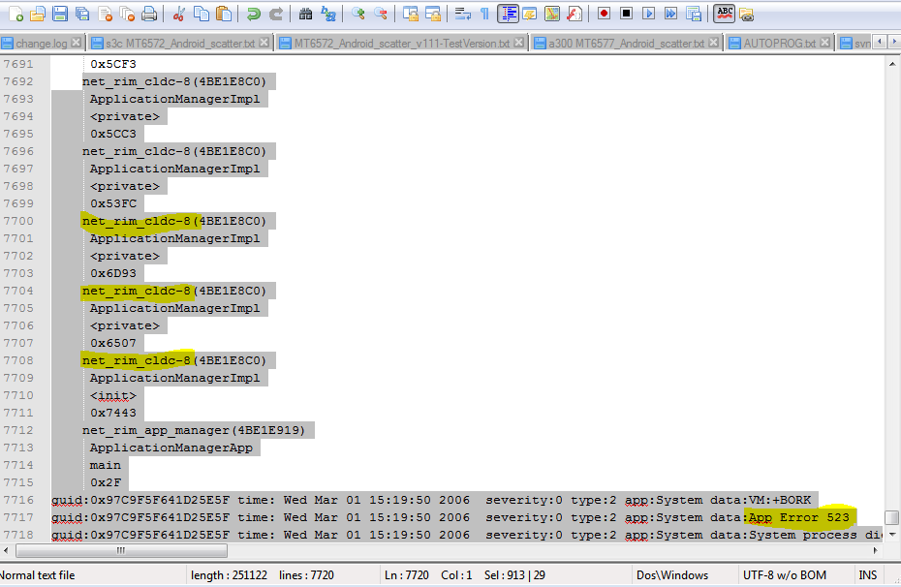Screen dimensions: 901x587
Task: Copy the selection using the Copy icon
Action: tap(202, 14)
